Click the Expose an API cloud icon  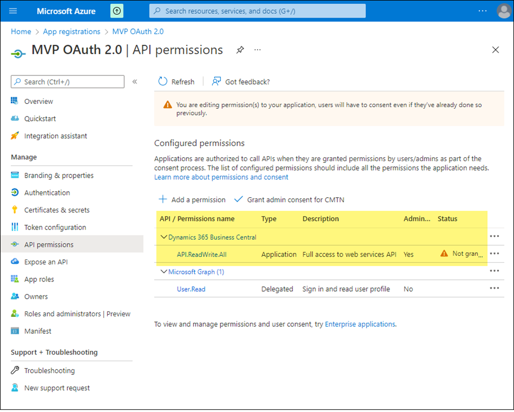click(x=15, y=261)
